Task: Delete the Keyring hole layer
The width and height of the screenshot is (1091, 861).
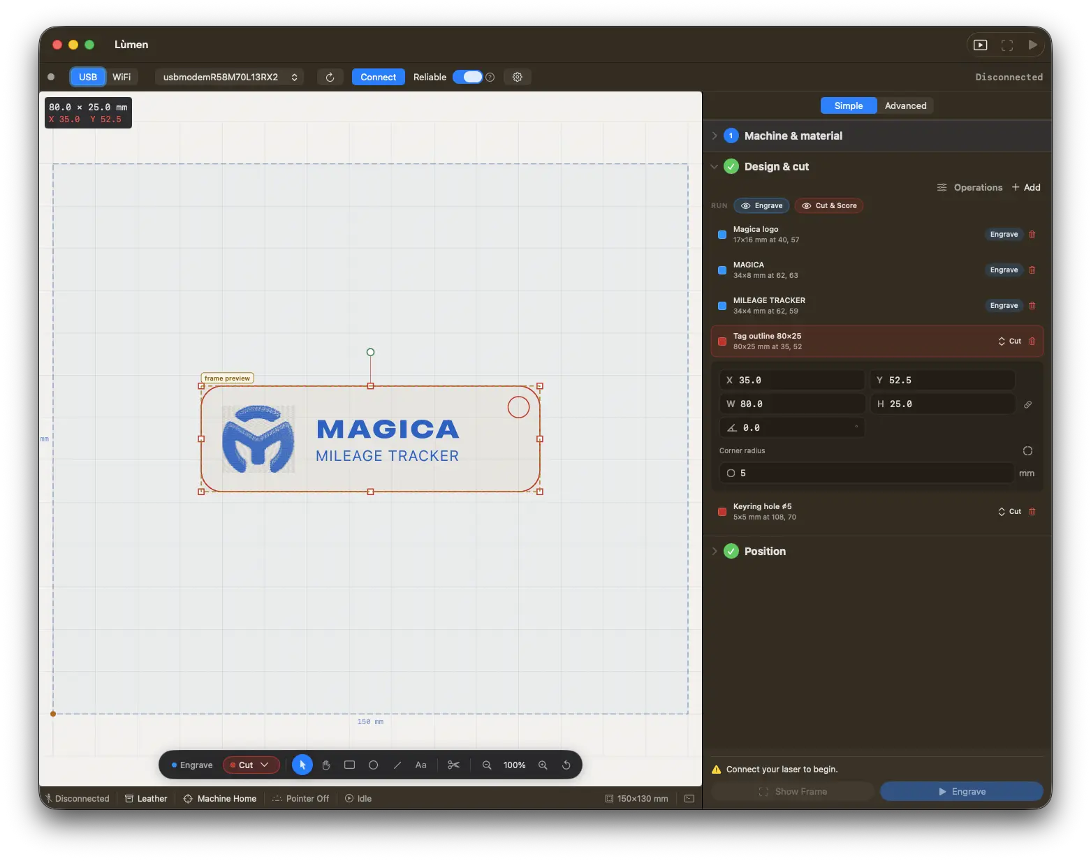Action: [x=1032, y=512]
